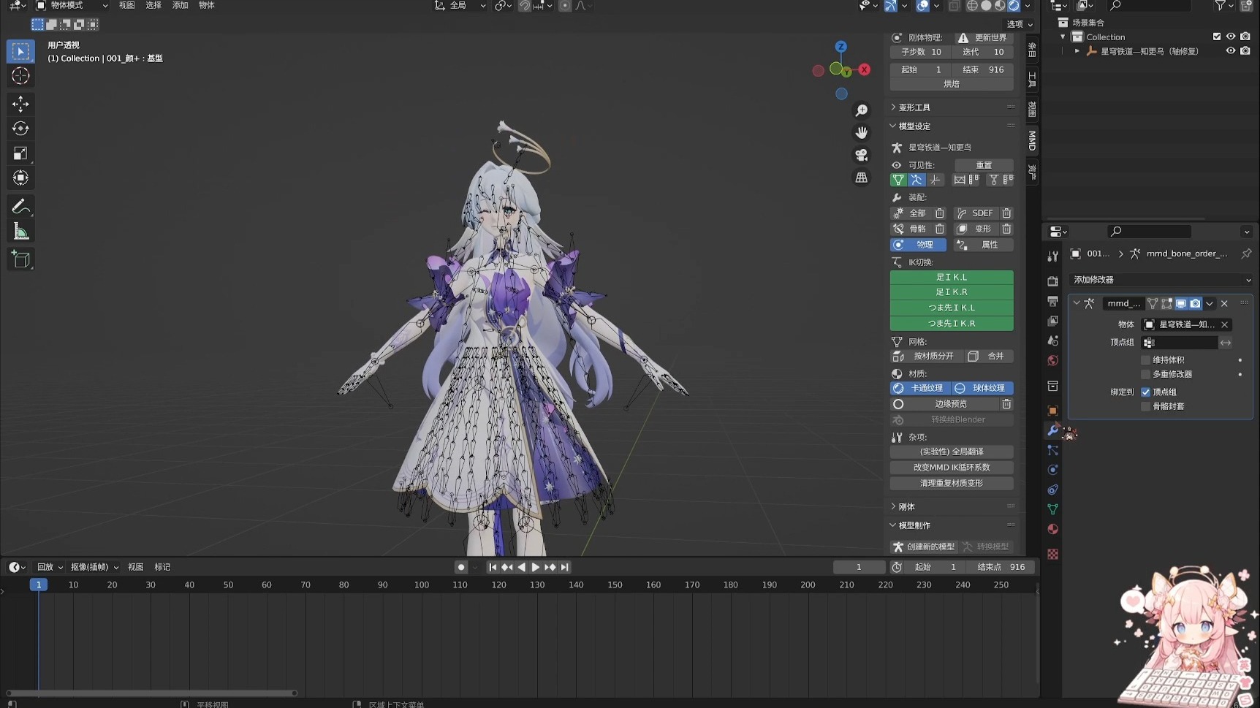Click the viewport zoom magnifier icon
The image size is (1260, 708).
[x=862, y=110]
